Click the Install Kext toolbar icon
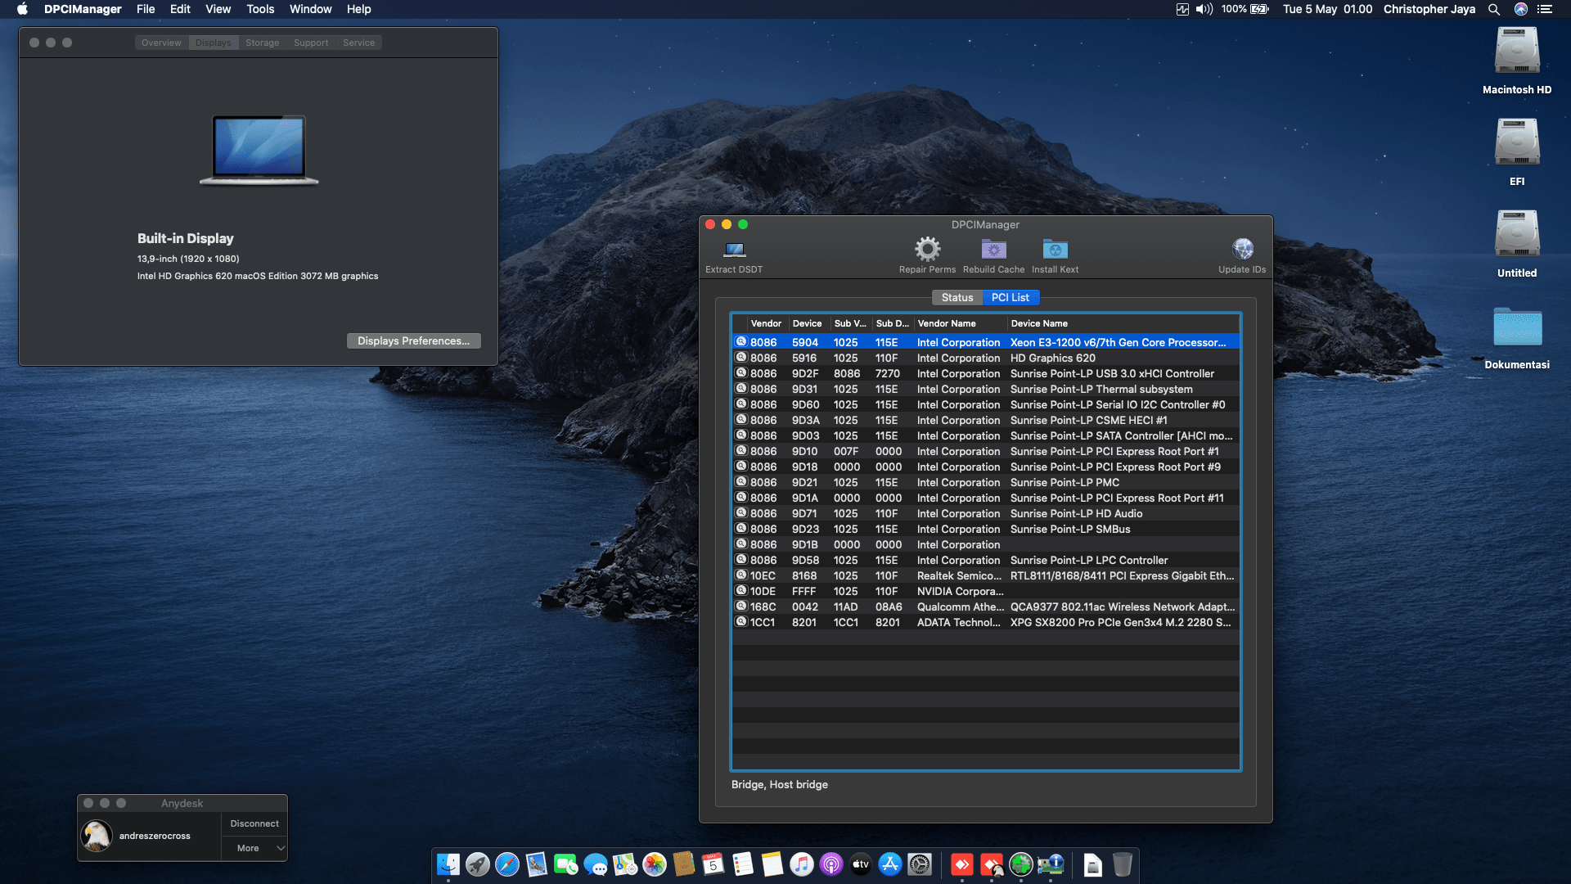The width and height of the screenshot is (1571, 884). tap(1055, 249)
